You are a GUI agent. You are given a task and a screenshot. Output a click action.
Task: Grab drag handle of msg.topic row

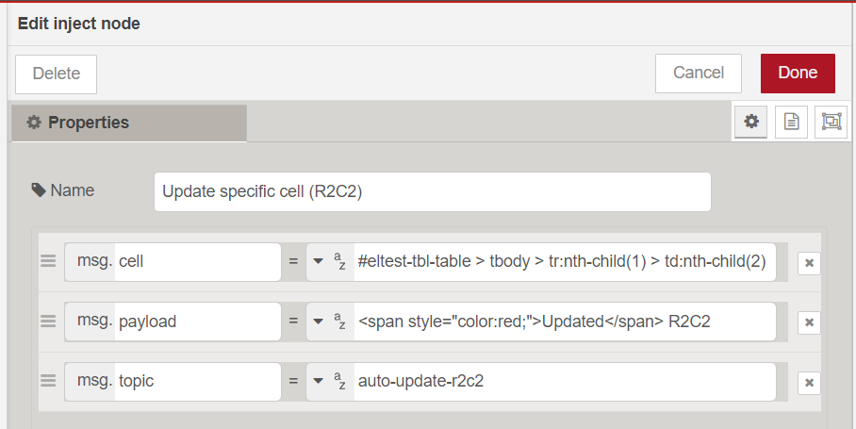click(48, 380)
